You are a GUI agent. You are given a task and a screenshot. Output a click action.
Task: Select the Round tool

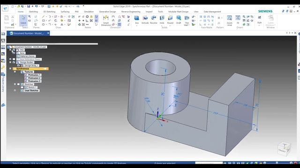(x=170, y=20)
